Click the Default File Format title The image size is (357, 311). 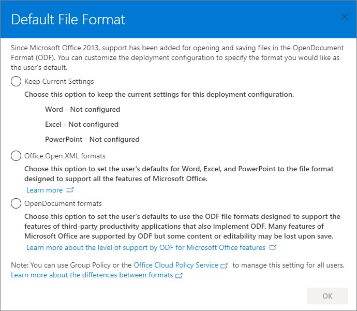tap(68, 19)
